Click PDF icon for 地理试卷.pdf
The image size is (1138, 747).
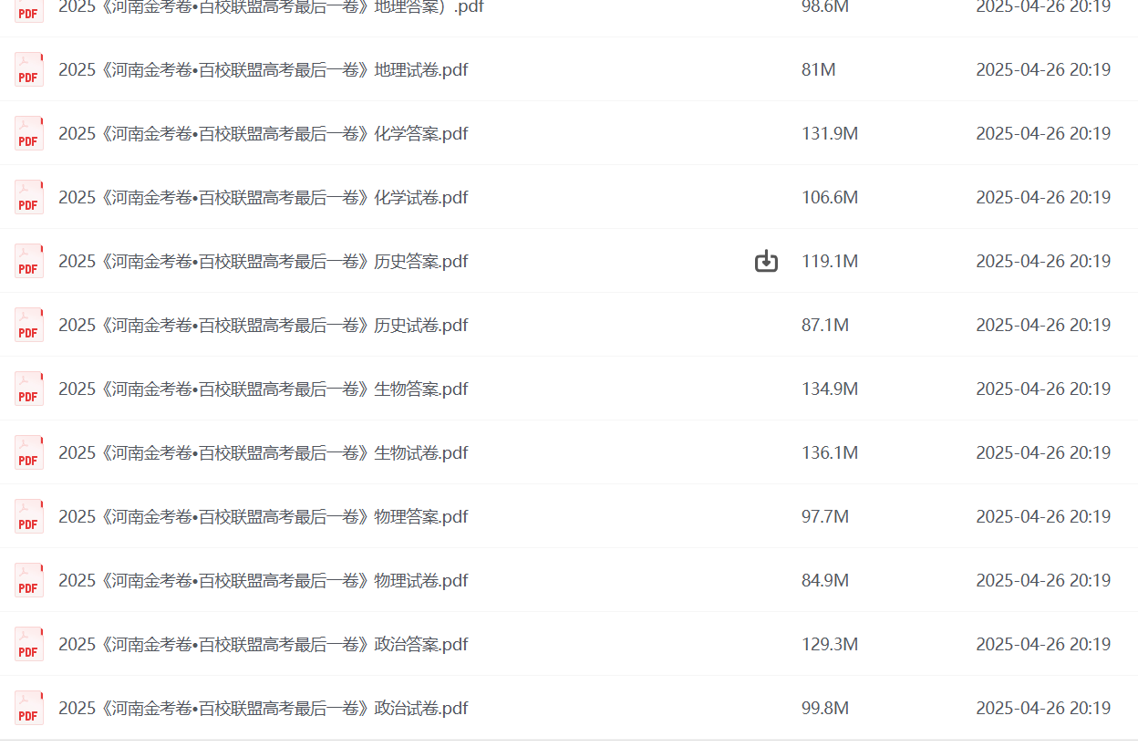(x=29, y=70)
